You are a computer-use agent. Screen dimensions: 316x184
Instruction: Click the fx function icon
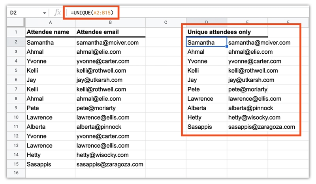tap(58, 13)
